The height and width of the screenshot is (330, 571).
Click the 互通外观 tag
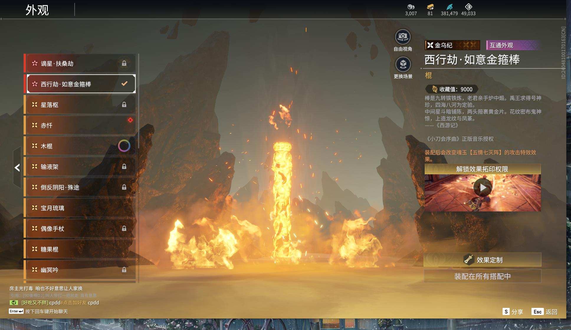(513, 45)
